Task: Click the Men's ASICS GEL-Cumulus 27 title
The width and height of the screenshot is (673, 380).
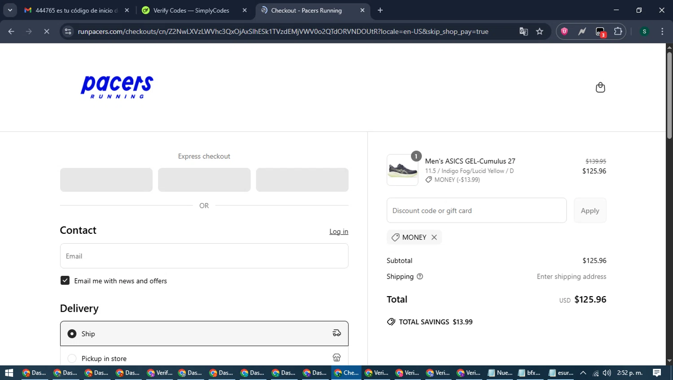Action: 470,161
